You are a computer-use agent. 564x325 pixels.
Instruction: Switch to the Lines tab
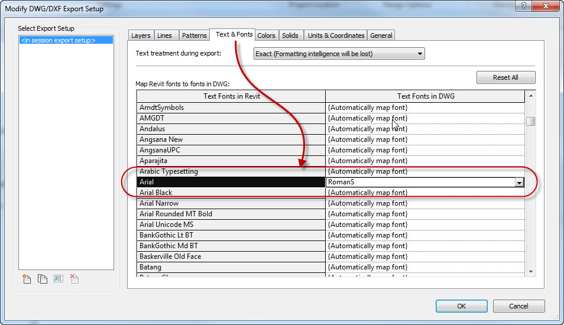tap(165, 35)
